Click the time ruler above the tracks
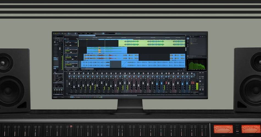The width and height of the screenshot is (261, 137). click(132, 38)
